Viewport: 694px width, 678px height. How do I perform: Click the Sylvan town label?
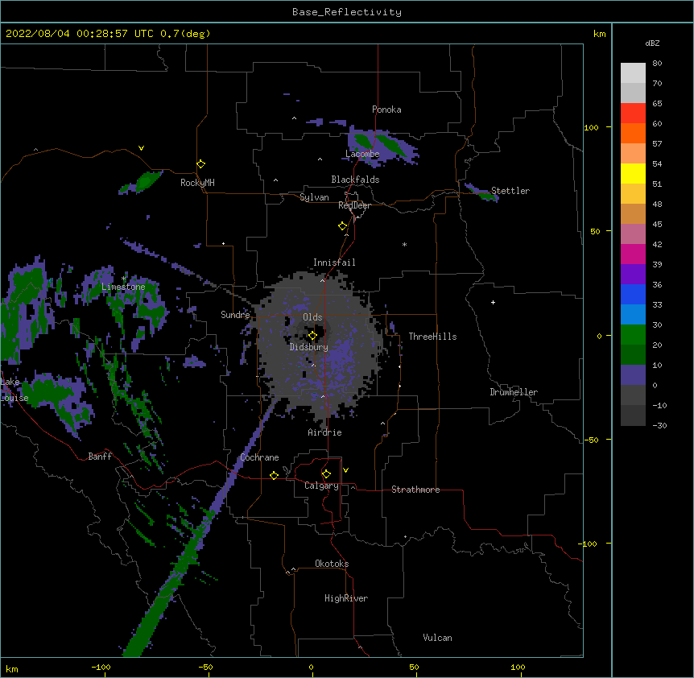pos(314,197)
